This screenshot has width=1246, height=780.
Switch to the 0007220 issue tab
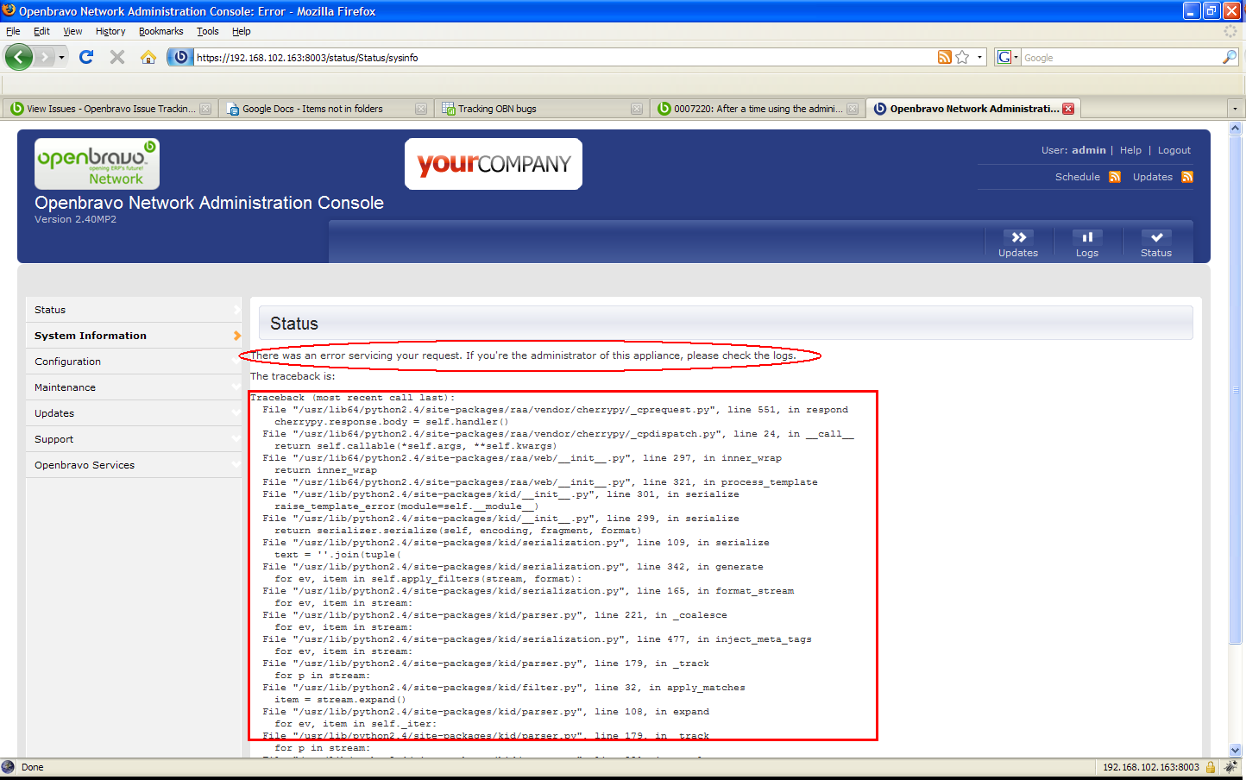pos(758,109)
